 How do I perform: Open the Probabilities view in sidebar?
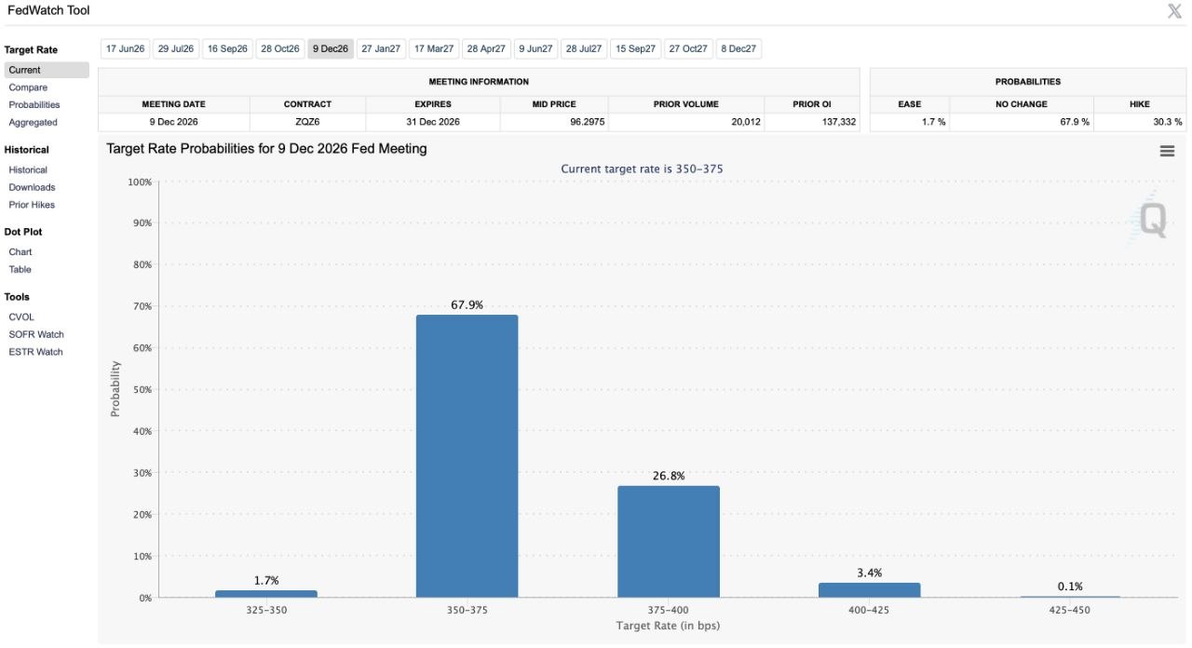(x=34, y=105)
